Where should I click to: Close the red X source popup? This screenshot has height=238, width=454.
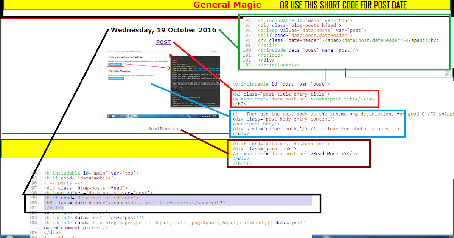pos(171,56)
